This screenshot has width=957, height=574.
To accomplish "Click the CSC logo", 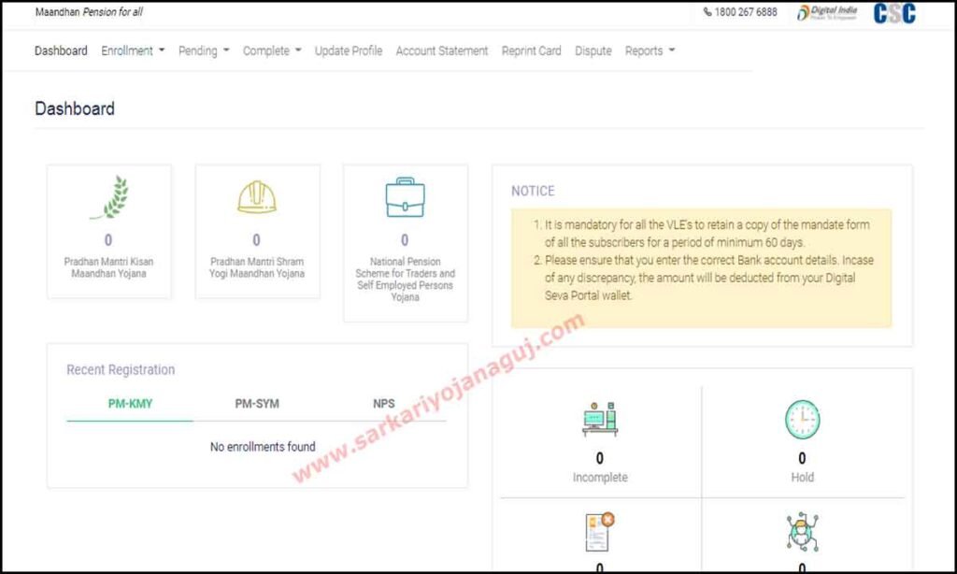I will (x=894, y=13).
